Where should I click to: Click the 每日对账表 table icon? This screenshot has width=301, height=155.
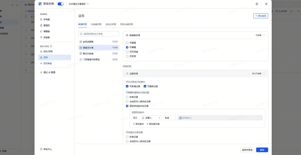[x=81, y=53]
